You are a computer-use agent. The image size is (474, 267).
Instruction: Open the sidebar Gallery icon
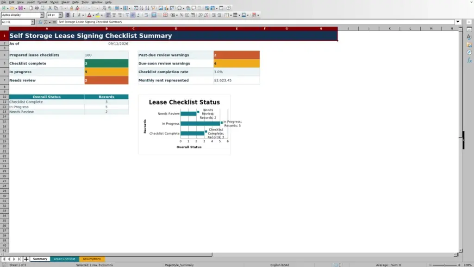(469, 45)
